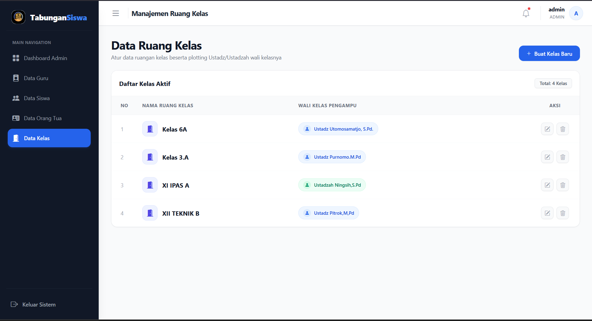The image size is (592, 321).
Task: Click wali kelas Ustadz Utomosamatjo, S.Pd. badge
Action: point(338,129)
